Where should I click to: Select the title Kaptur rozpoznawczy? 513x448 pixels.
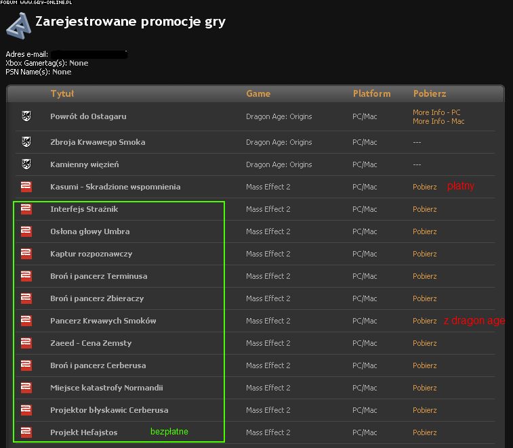coord(91,254)
